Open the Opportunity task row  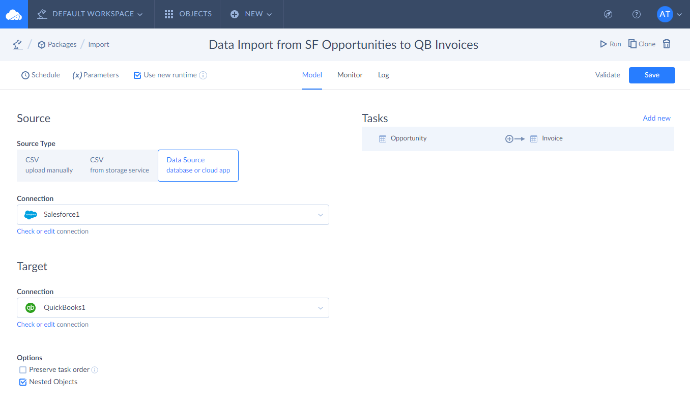518,138
